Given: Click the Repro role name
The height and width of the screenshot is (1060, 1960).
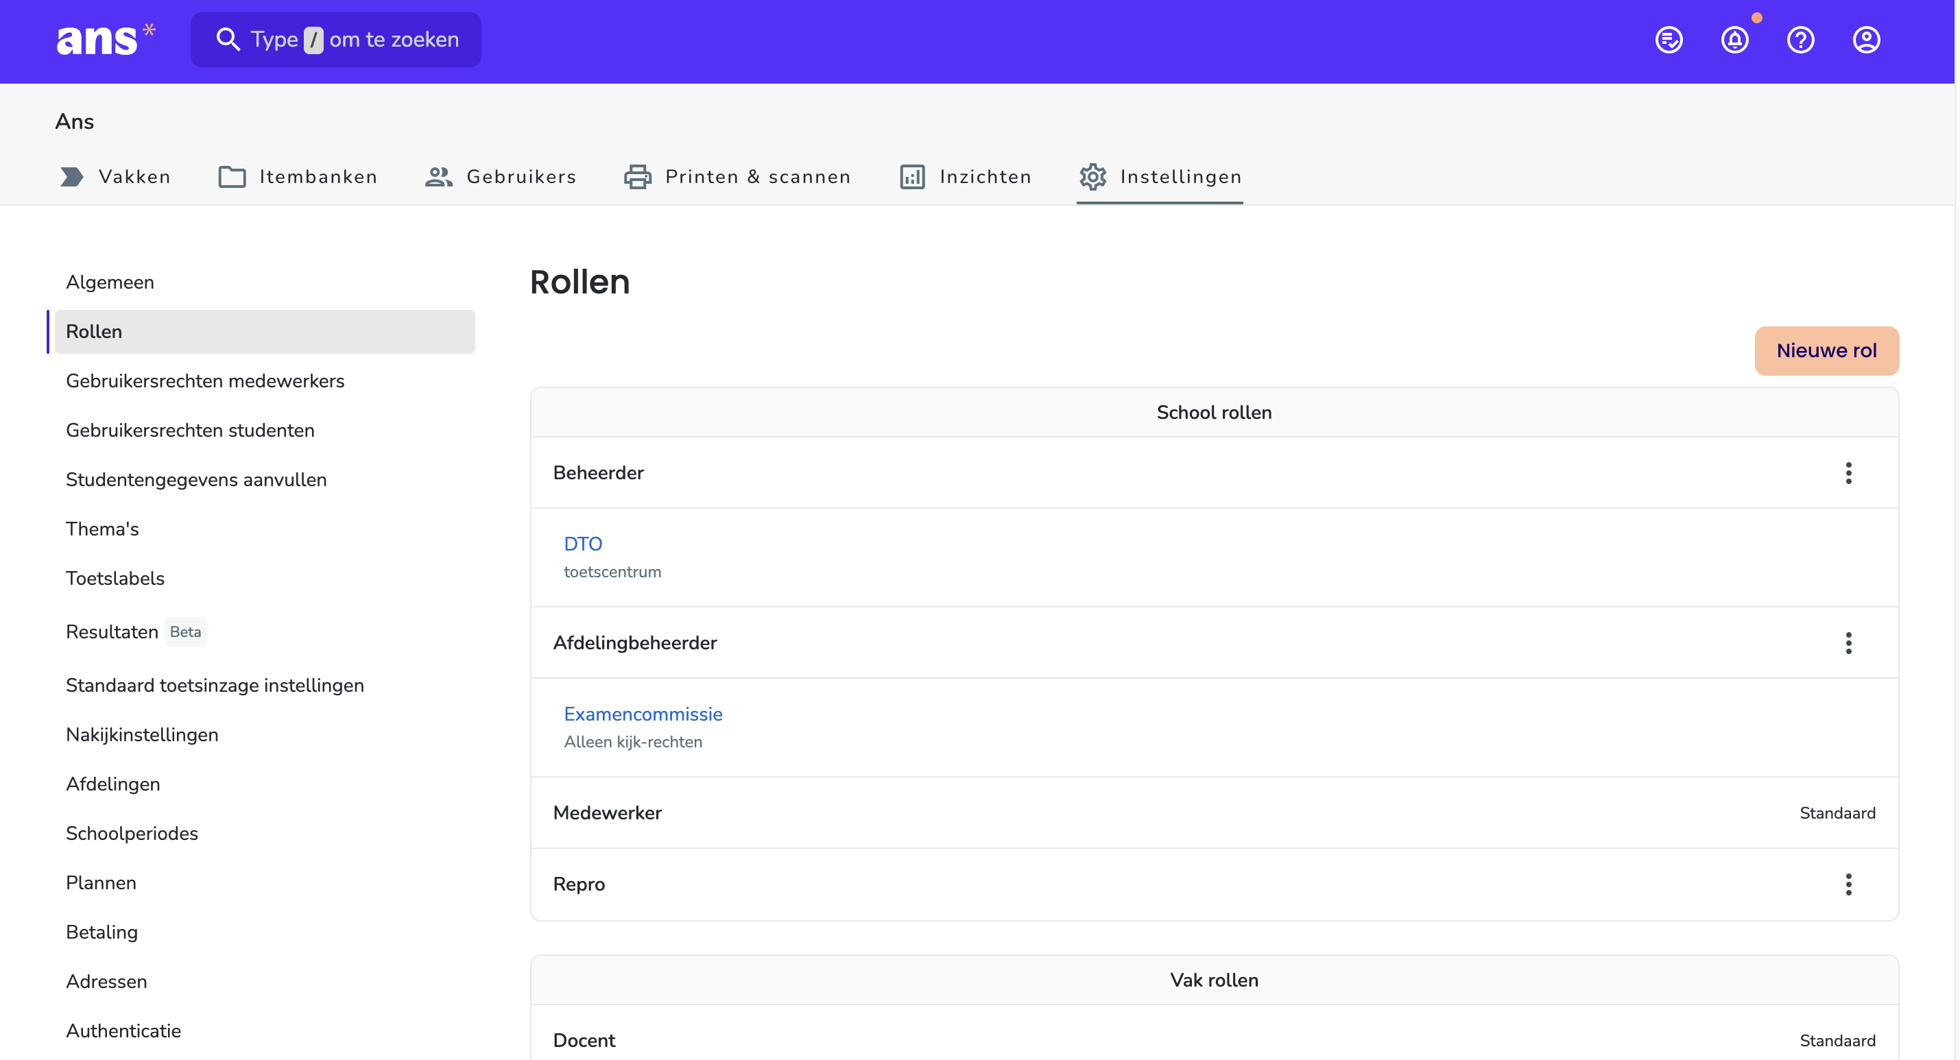Looking at the screenshot, I should point(579,884).
